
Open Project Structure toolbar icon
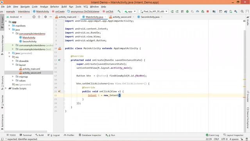tap(214, 11)
